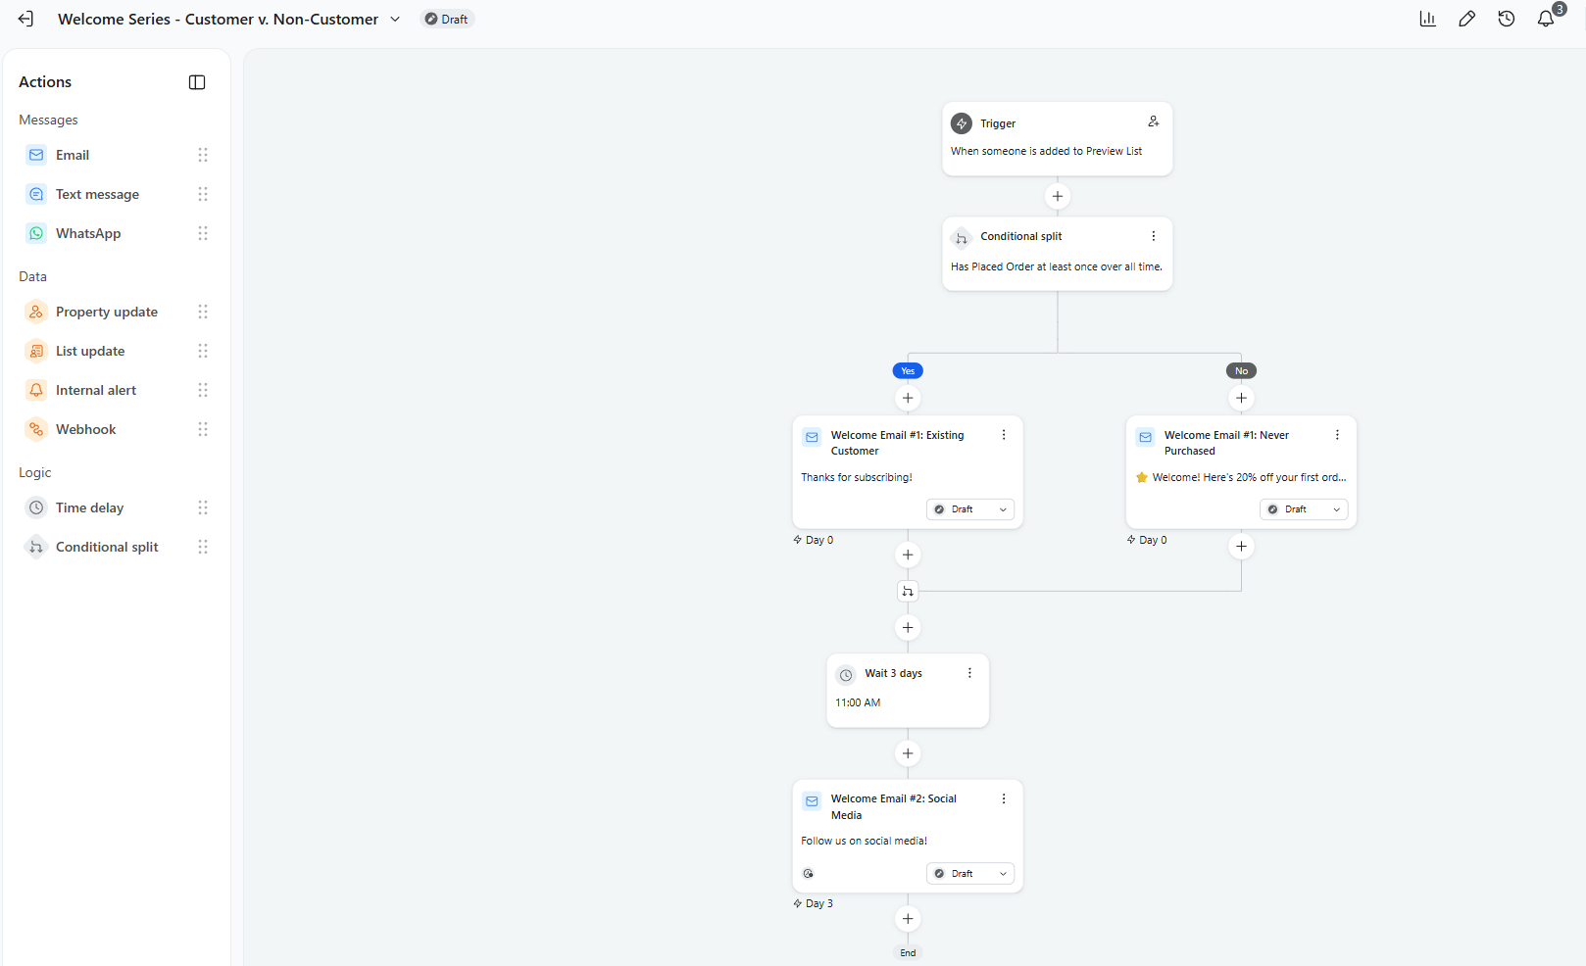Add a step under the Yes branch
This screenshot has height=966, width=1586.
908,398
